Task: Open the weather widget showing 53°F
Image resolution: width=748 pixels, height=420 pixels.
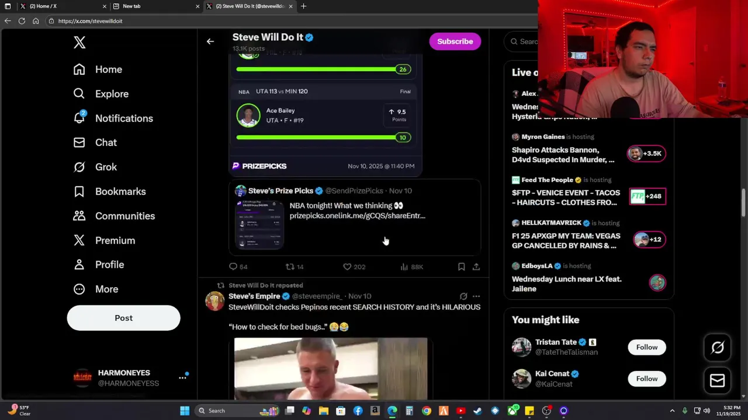Action: click(19, 411)
